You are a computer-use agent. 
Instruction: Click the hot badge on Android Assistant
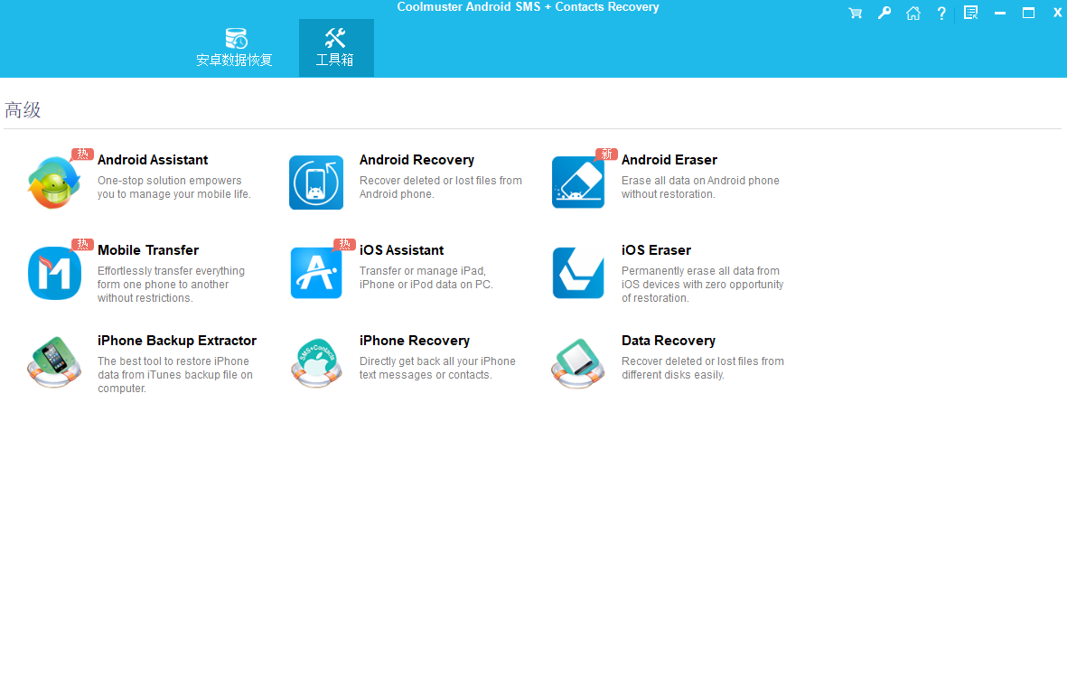click(81, 154)
